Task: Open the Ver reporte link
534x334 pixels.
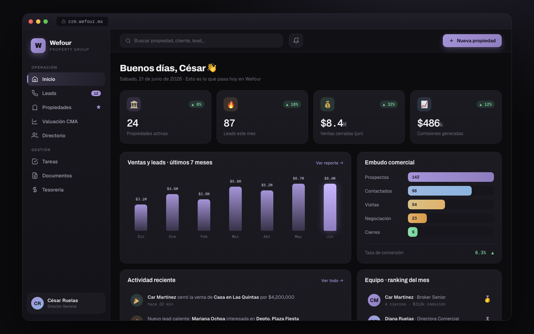Action: [x=330, y=163]
